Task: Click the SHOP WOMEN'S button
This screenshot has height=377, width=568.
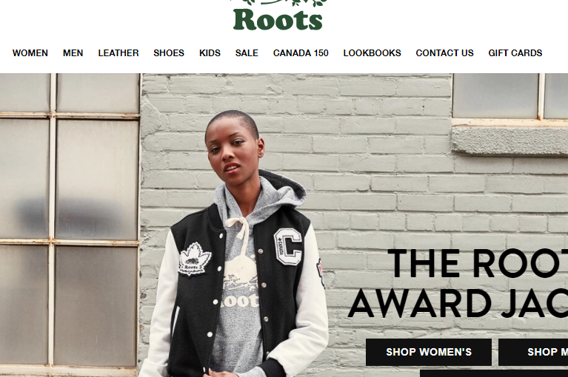Action: (429, 352)
